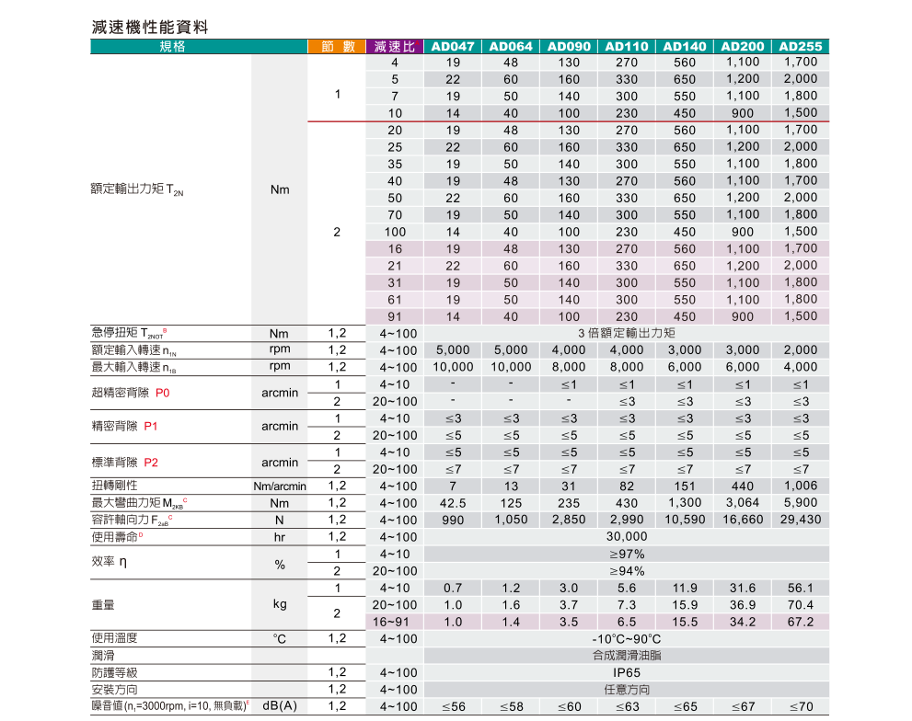Select the 29,430 axial force value
The height and width of the screenshot is (721, 912).
pyautogui.click(x=801, y=520)
